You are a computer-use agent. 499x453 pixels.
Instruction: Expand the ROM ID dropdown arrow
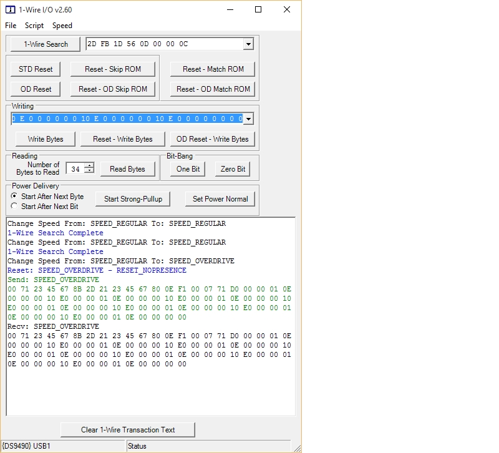tap(248, 44)
